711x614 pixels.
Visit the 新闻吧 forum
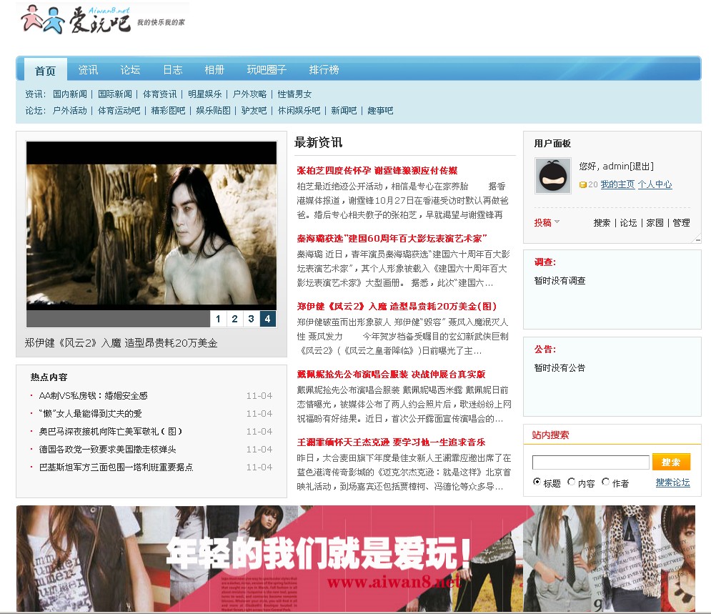click(344, 110)
